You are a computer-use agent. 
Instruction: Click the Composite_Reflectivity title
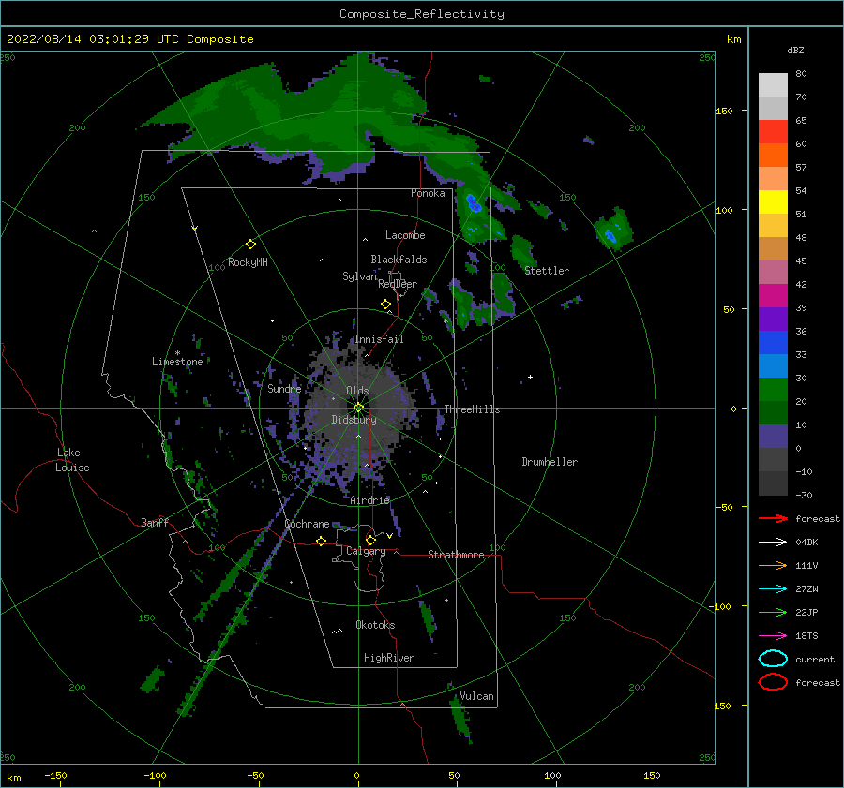(422, 14)
